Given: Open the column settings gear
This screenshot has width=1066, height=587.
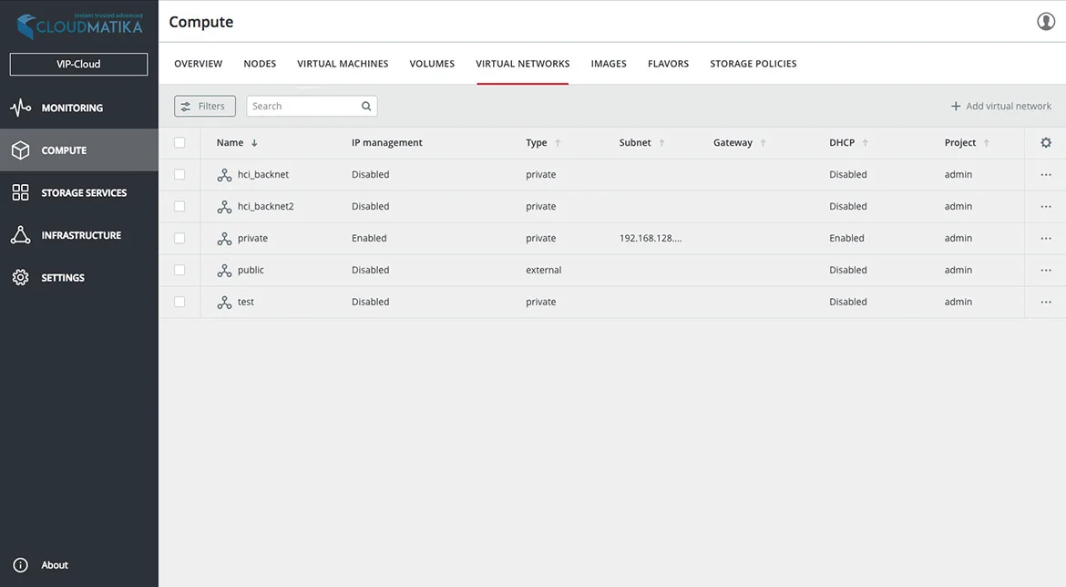Looking at the screenshot, I should pos(1045,142).
